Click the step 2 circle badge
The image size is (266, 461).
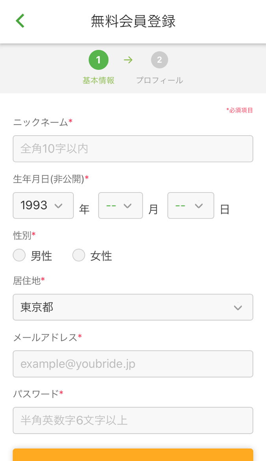[x=160, y=60]
